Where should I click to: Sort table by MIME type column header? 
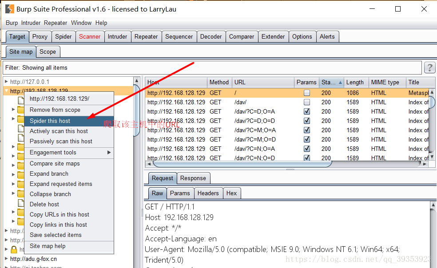(x=387, y=83)
